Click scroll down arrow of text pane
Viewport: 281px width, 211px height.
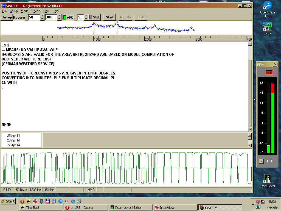pyautogui.click(x=250, y=129)
